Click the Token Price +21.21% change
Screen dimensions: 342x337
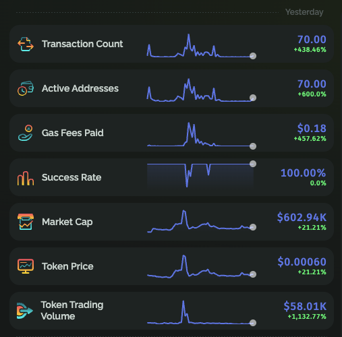tap(312, 272)
